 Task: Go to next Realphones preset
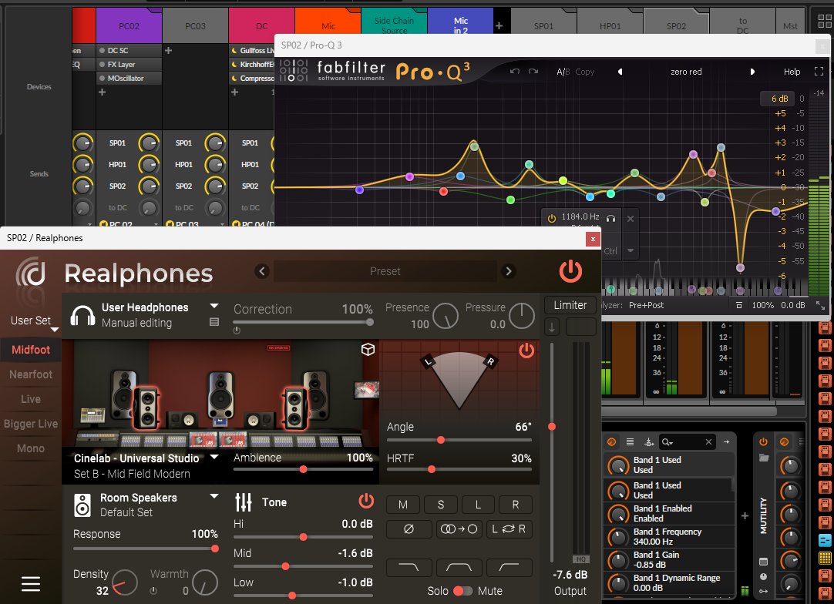pos(509,271)
